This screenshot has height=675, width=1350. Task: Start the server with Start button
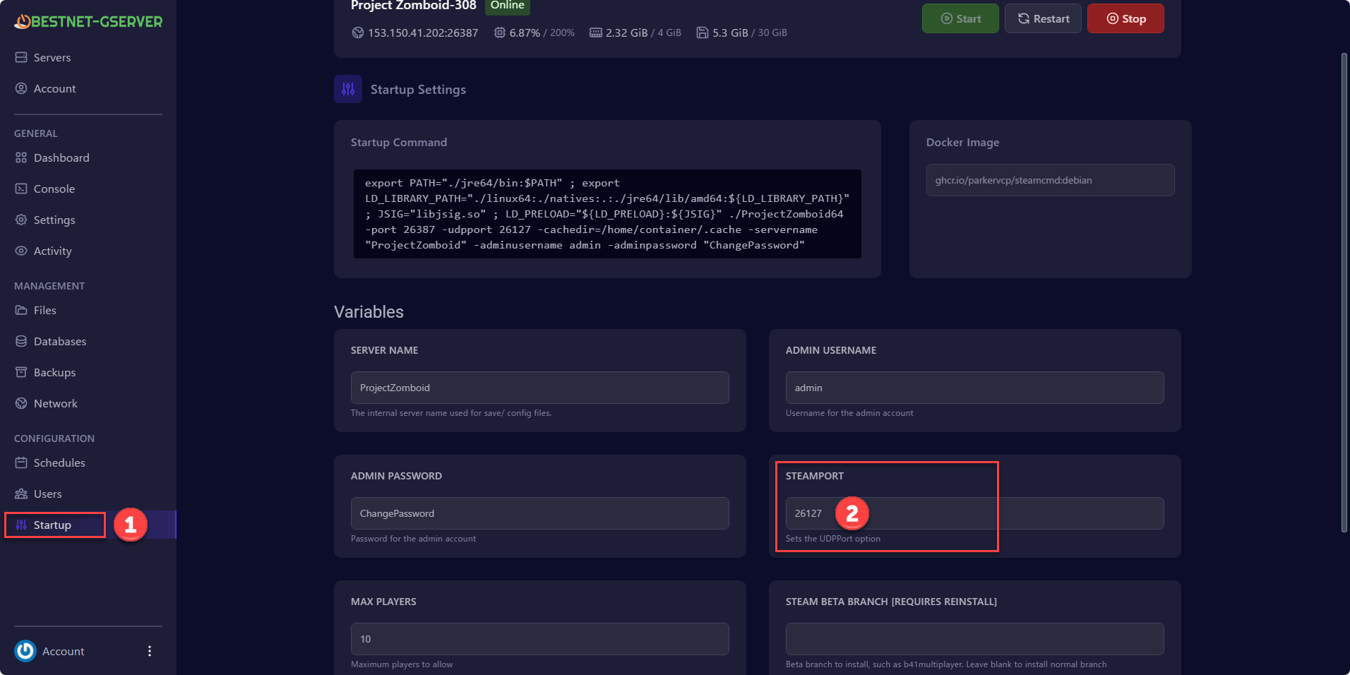(x=960, y=18)
